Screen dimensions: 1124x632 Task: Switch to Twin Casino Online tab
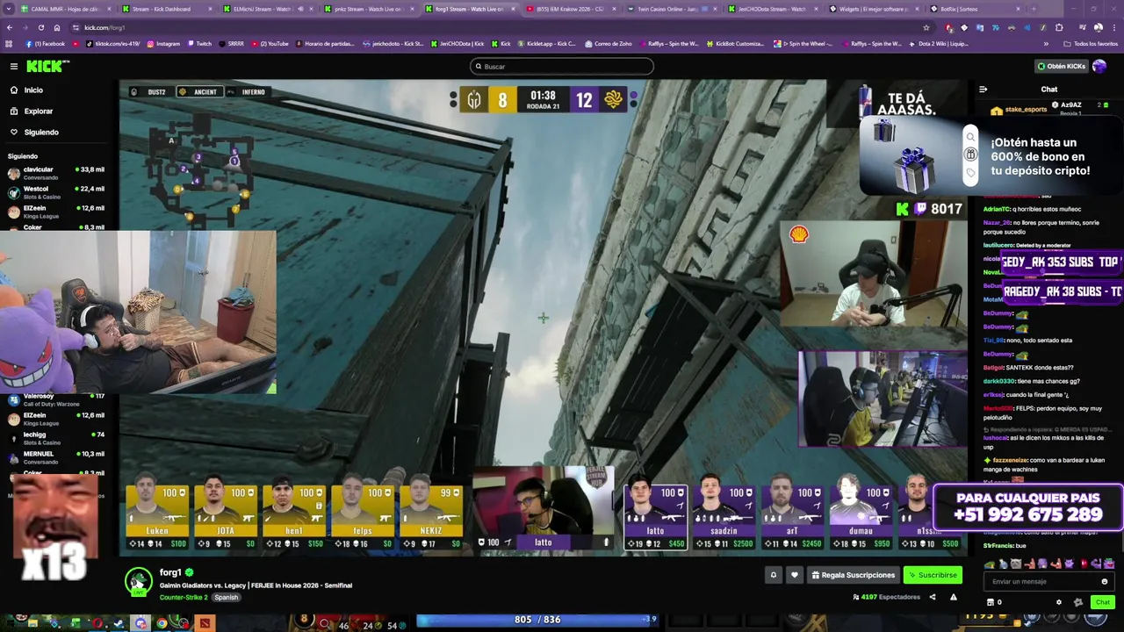tap(671, 9)
